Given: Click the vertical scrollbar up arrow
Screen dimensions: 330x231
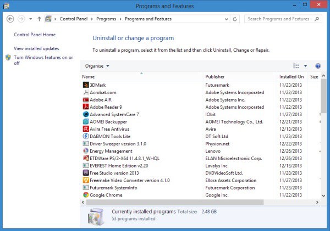Looking at the screenshot, I should click(324, 75).
